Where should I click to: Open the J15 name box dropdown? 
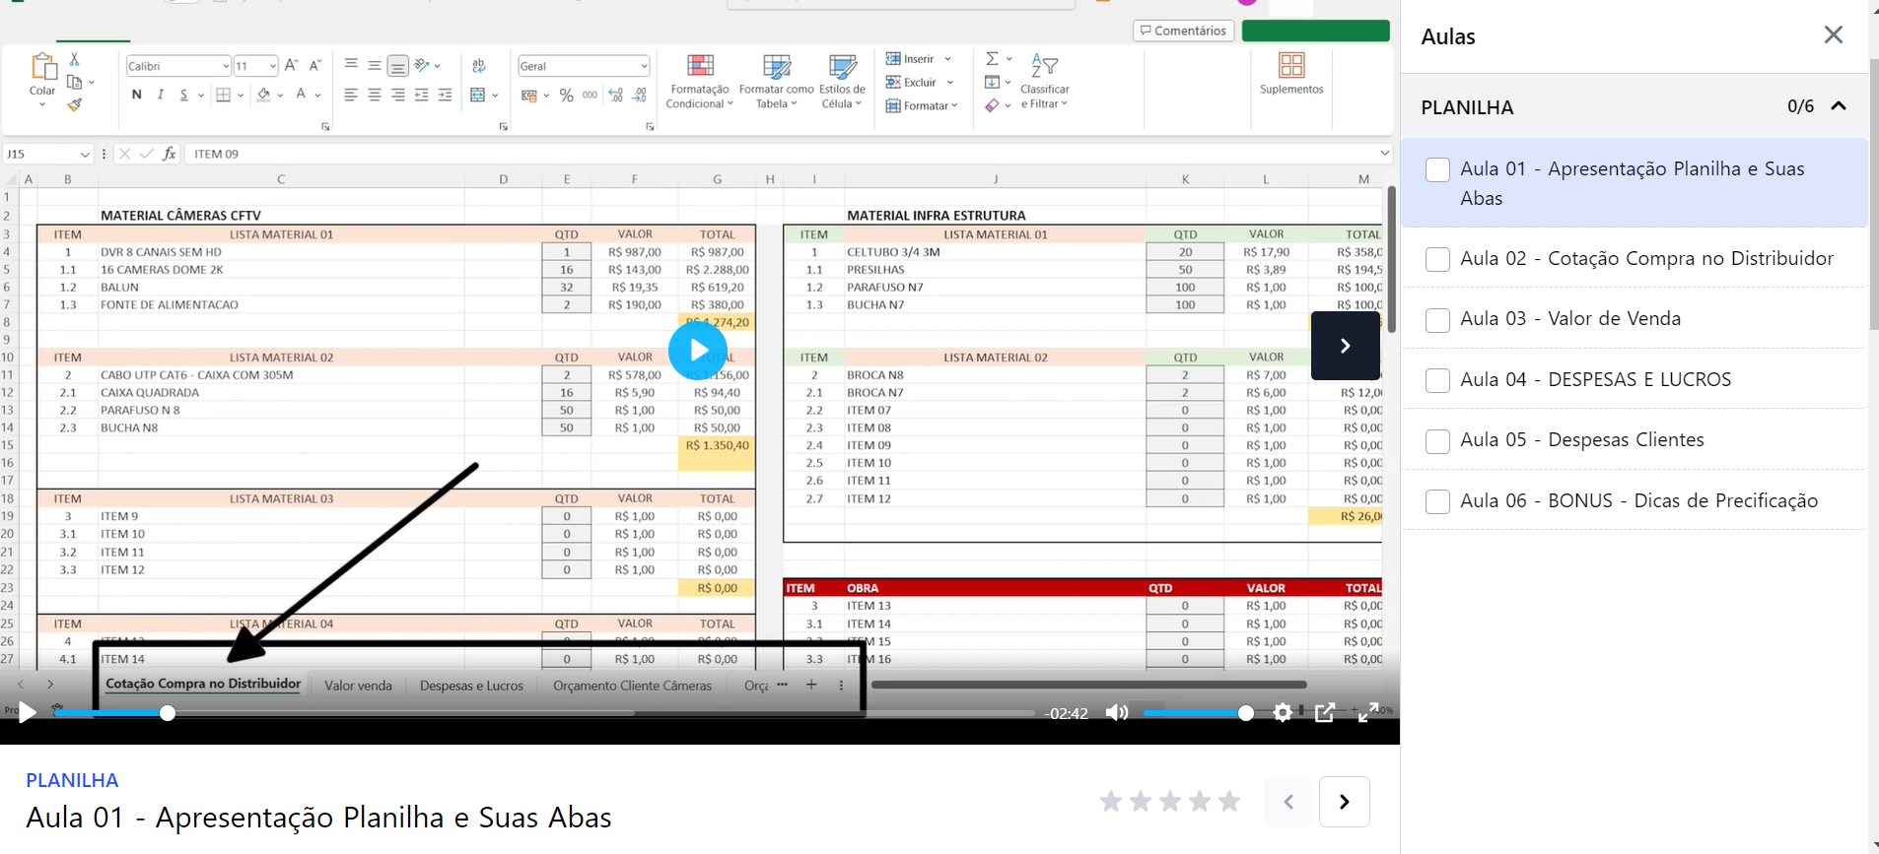tap(85, 154)
